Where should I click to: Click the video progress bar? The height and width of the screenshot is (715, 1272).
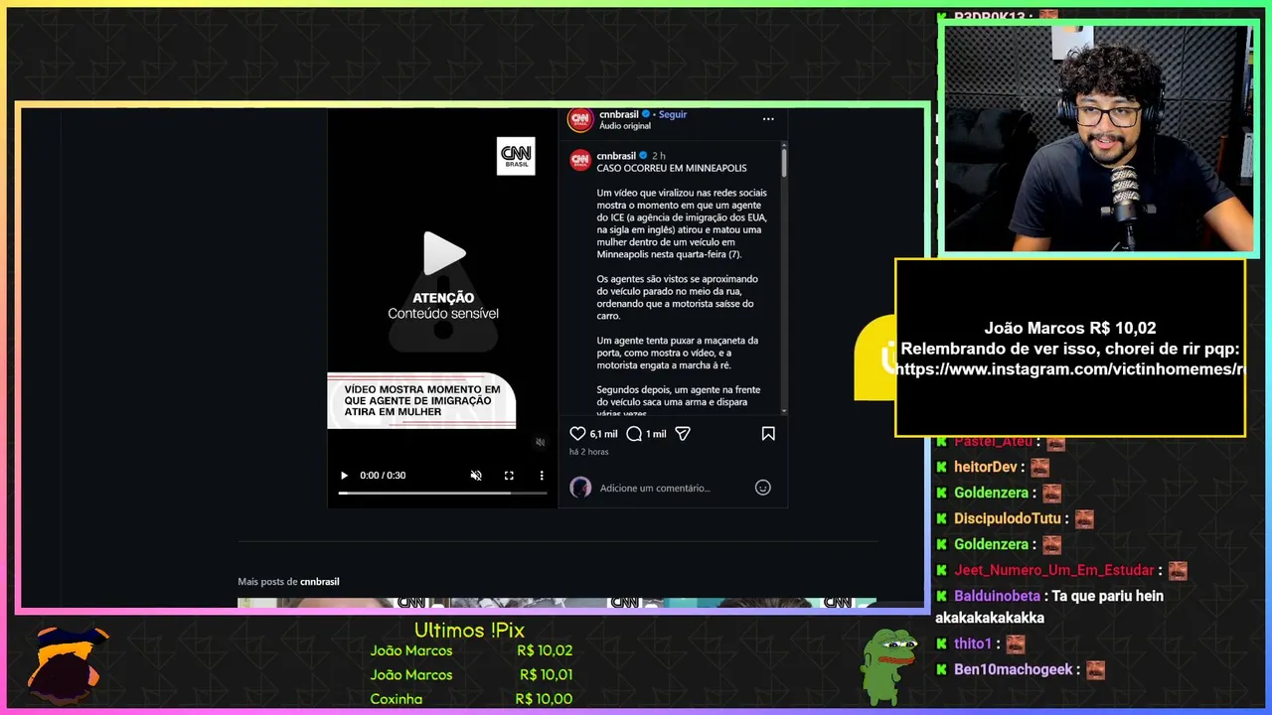click(x=442, y=493)
